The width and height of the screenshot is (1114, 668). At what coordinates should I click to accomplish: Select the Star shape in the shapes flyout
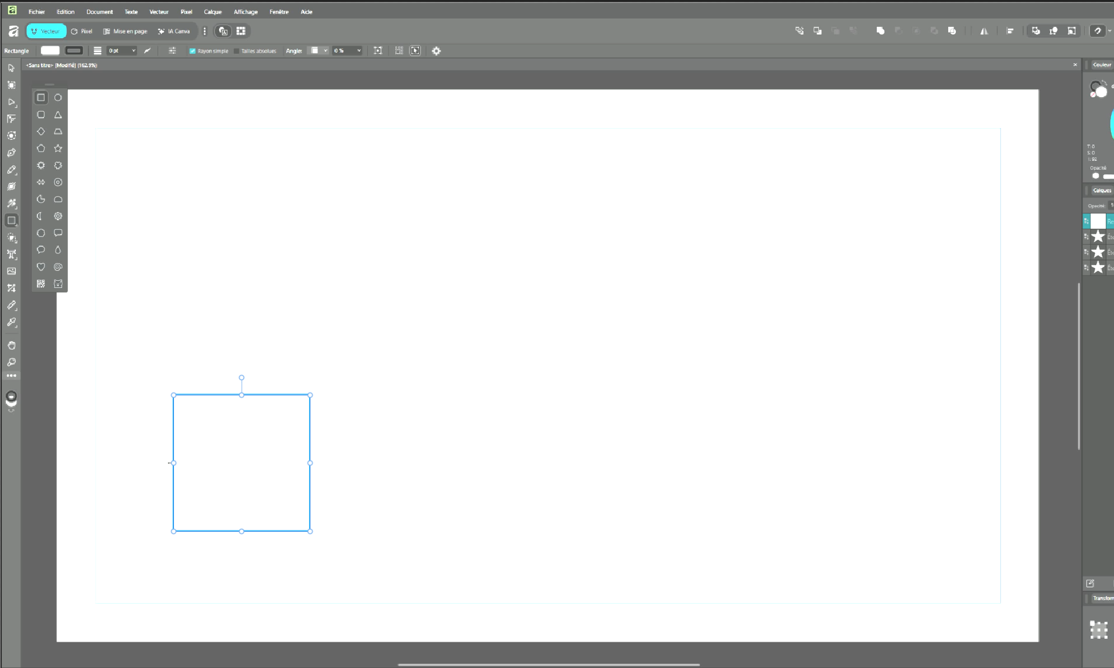(x=58, y=149)
